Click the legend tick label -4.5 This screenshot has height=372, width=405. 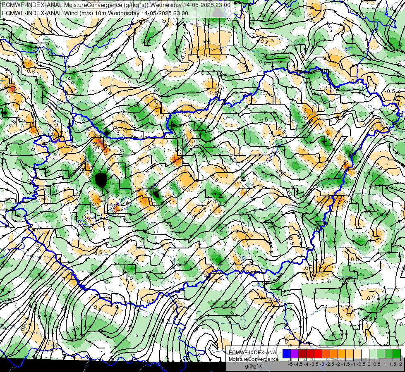299,364
